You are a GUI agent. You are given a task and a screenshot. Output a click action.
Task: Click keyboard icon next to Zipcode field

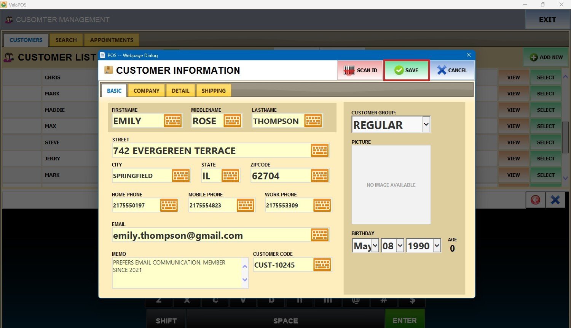click(x=320, y=176)
